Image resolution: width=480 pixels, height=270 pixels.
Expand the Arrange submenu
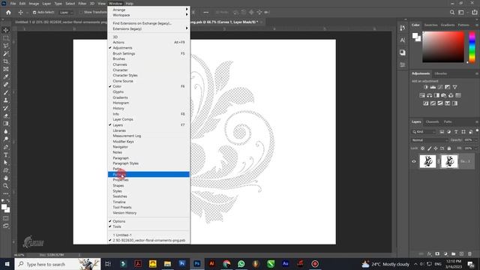tap(148, 10)
